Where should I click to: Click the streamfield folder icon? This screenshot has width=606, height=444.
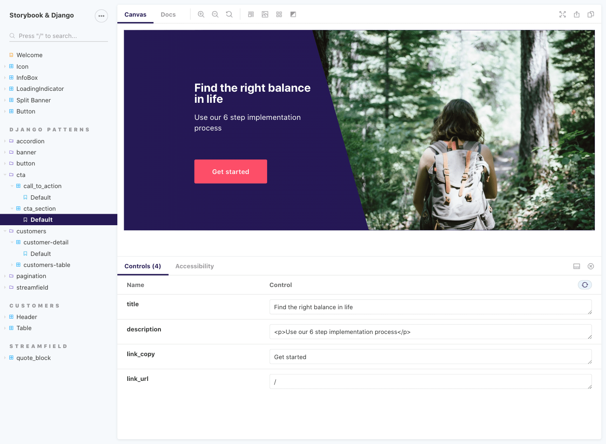(x=12, y=287)
